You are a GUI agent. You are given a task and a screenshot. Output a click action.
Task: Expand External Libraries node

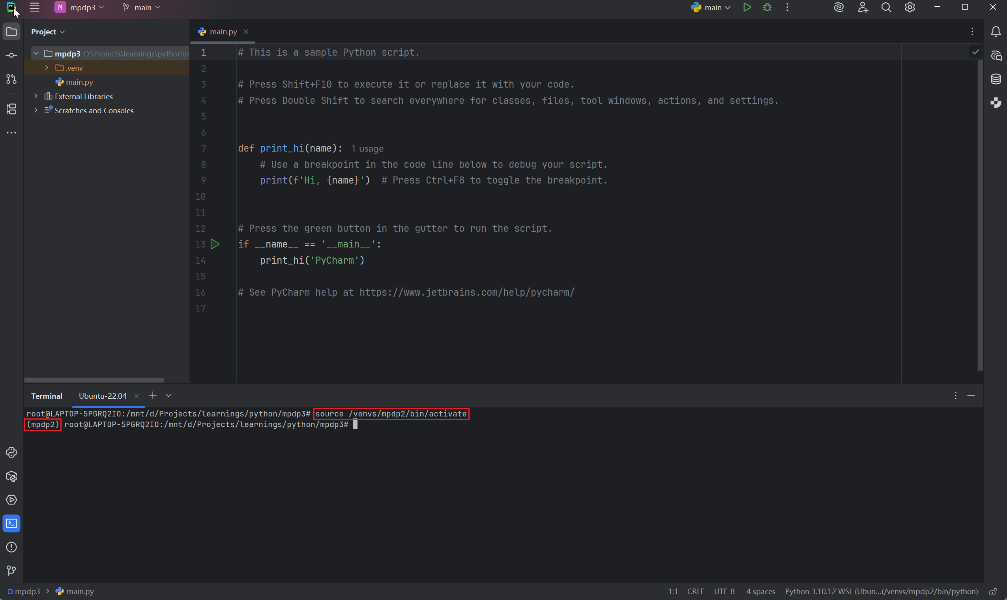click(x=36, y=96)
